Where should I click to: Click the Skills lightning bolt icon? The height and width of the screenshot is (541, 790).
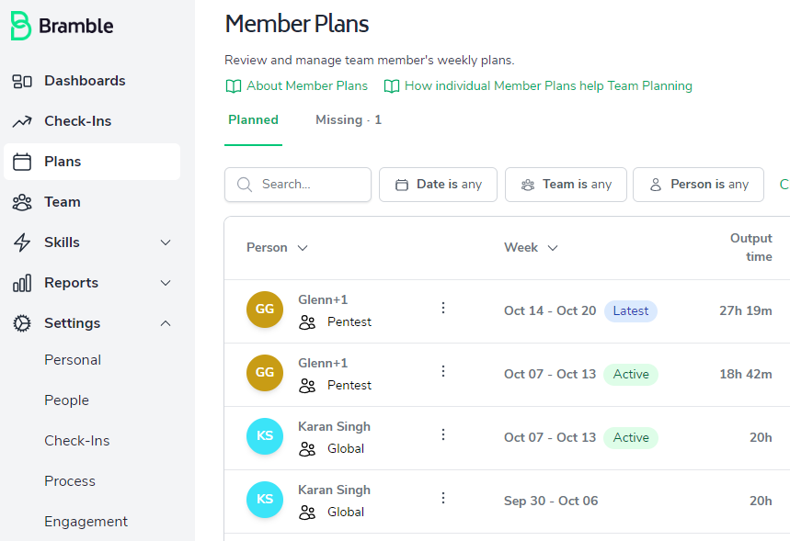coord(22,242)
